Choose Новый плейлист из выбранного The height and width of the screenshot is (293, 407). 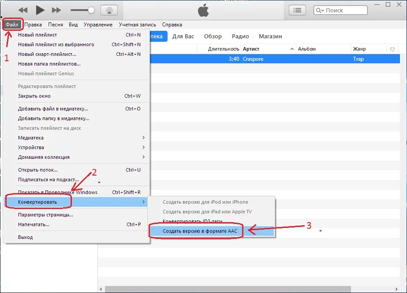pos(77,44)
